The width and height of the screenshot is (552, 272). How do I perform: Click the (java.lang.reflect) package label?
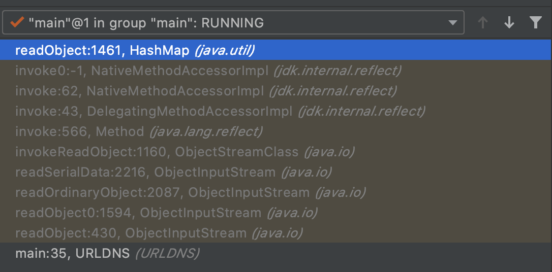(x=205, y=131)
